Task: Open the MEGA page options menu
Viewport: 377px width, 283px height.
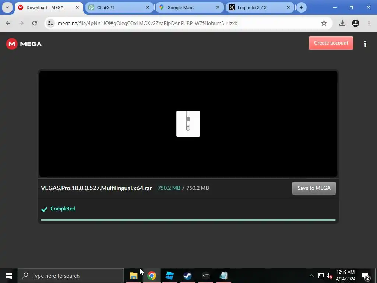Action: [365, 44]
